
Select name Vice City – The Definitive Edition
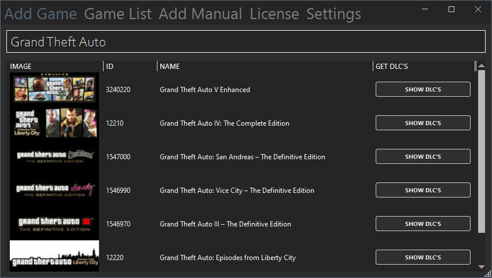pos(237,191)
